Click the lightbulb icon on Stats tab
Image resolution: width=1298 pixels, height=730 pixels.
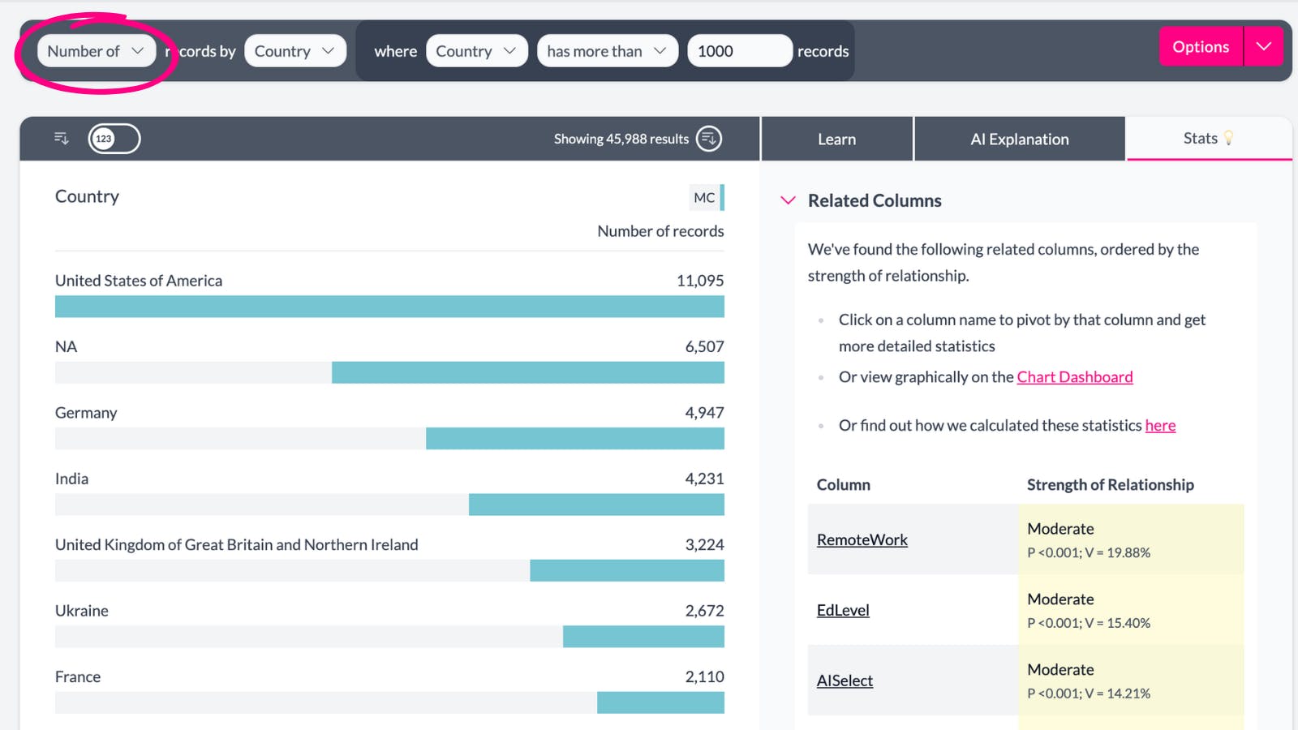click(1229, 139)
